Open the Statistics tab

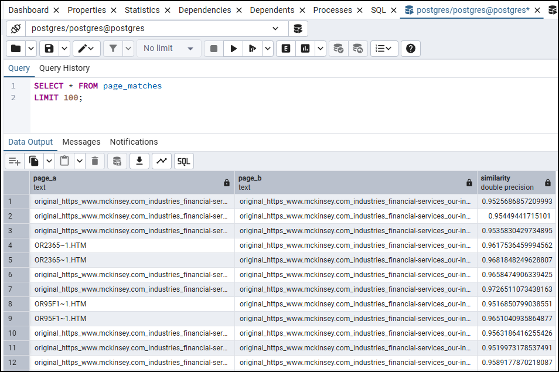coord(142,11)
